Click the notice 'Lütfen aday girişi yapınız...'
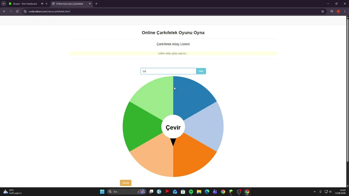This screenshot has height=196, width=349. (x=173, y=53)
